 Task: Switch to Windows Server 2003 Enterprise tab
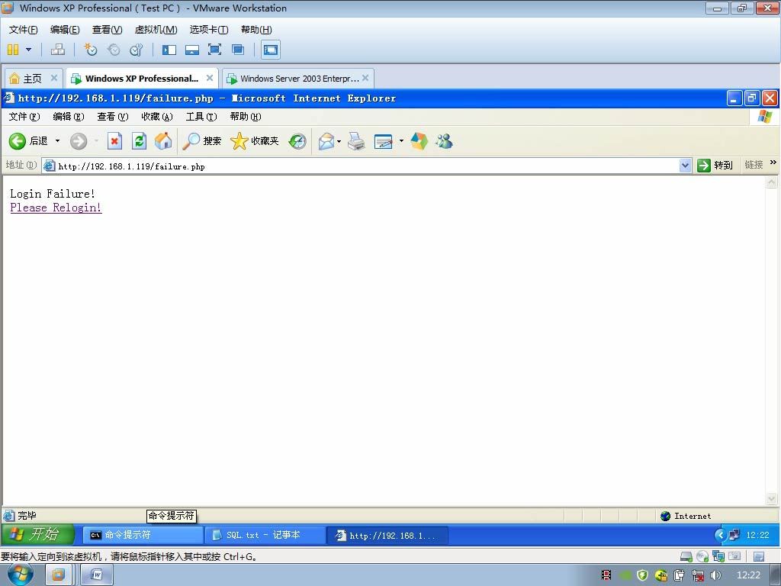pos(298,79)
